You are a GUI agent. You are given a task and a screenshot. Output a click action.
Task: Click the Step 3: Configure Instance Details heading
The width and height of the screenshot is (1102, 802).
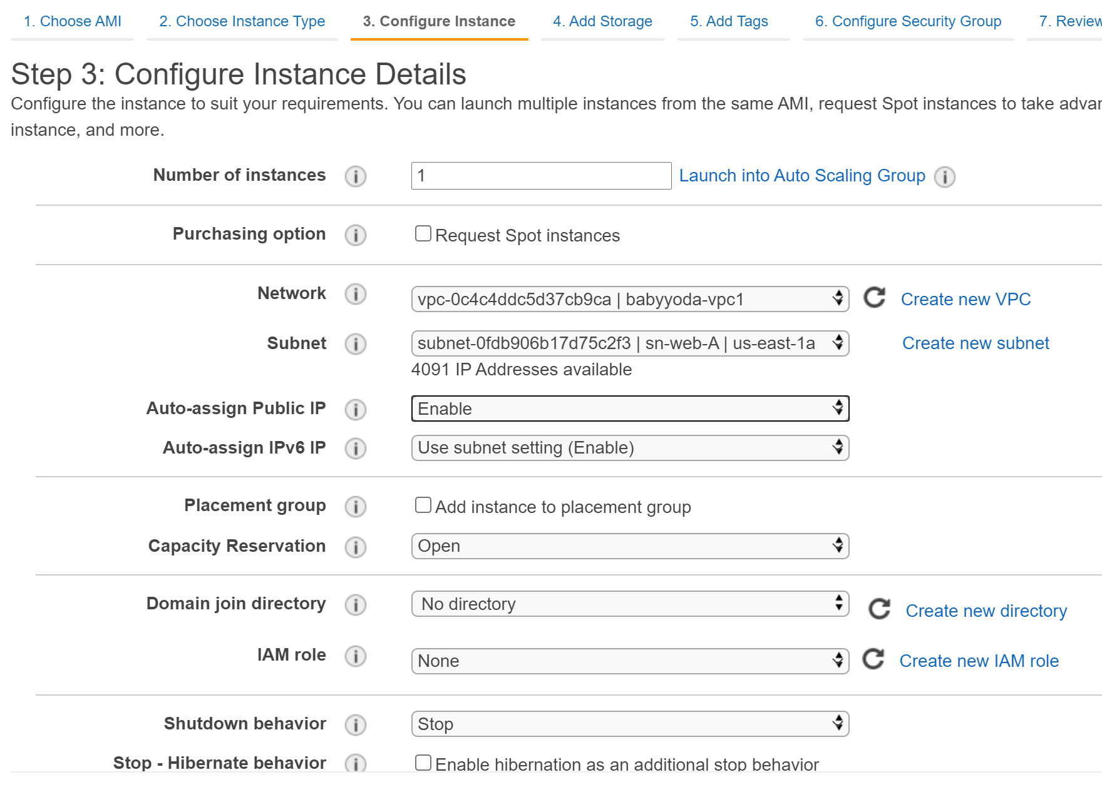(239, 74)
